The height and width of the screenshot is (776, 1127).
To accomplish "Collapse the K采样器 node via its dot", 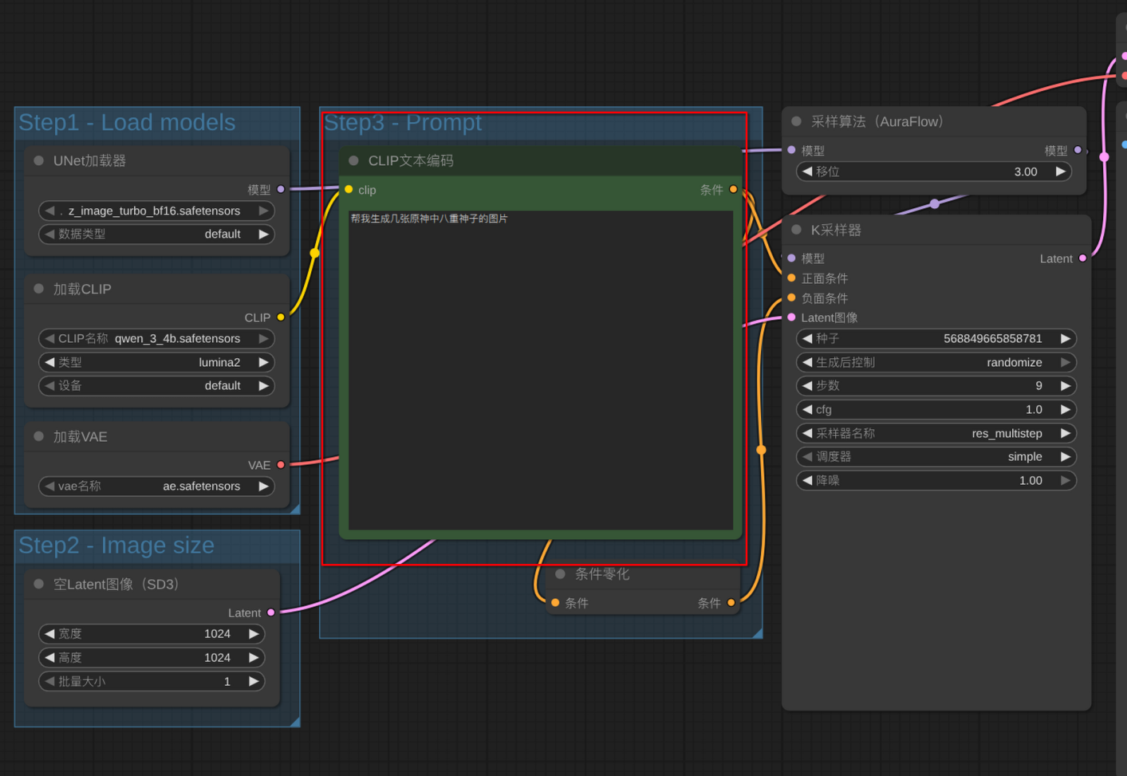I will tap(796, 230).
